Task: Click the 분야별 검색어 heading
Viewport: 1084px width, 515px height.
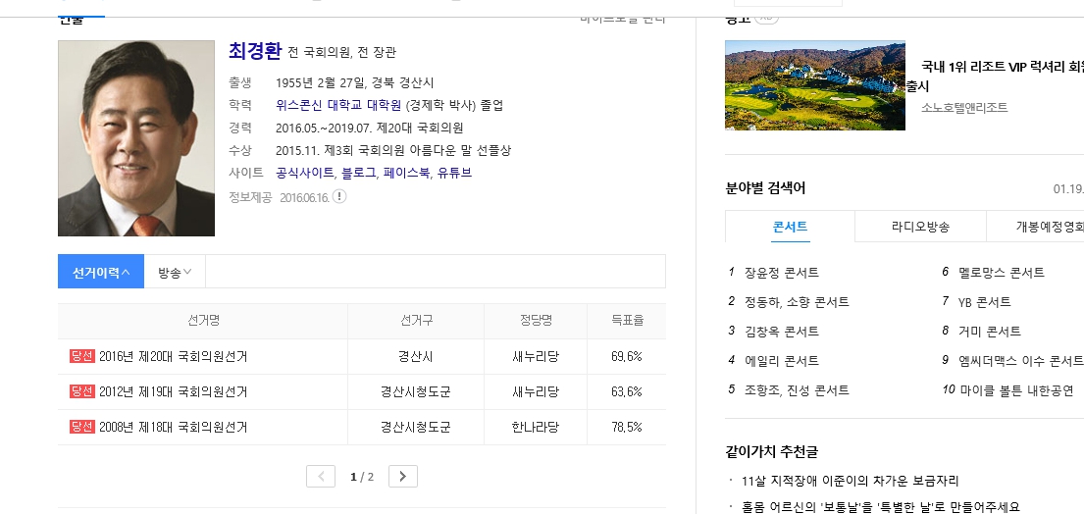Action: click(765, 188)
